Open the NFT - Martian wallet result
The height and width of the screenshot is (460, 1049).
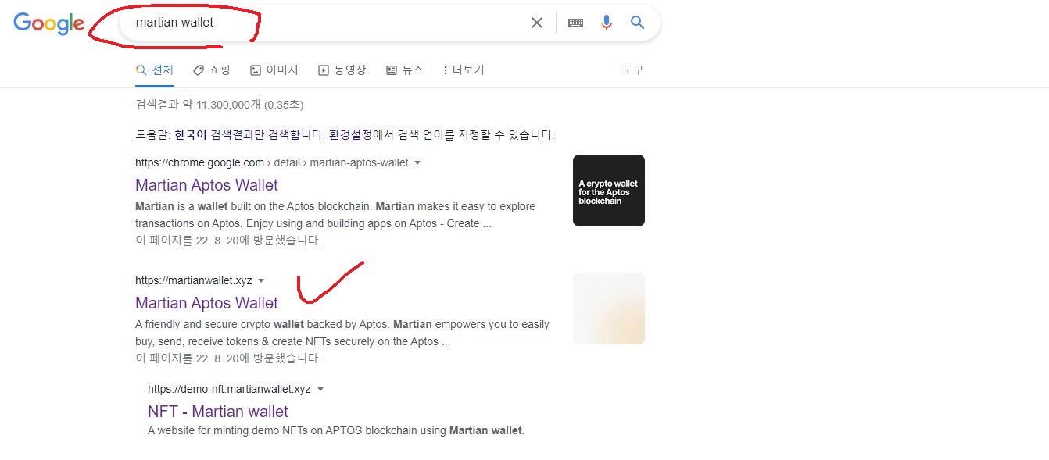point(218,412)
